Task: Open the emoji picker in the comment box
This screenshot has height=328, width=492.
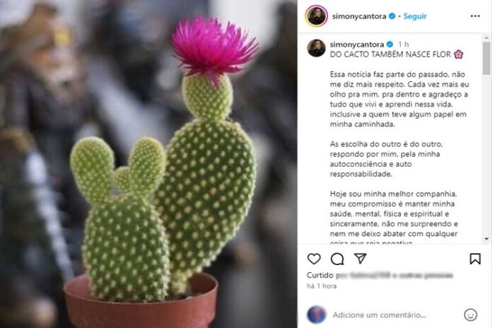Action: [x=470, y=315]
